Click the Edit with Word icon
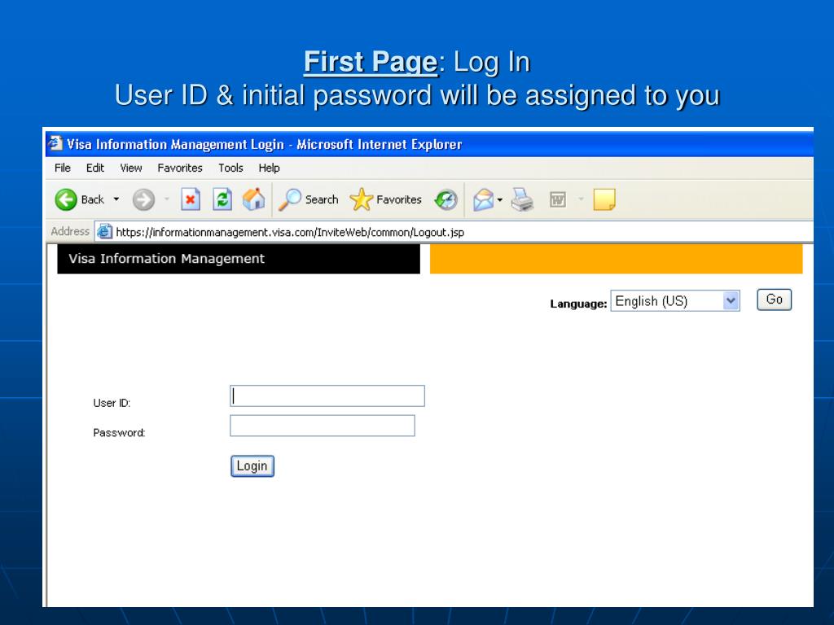This screenshot has height=625, width=834. point(557,200)
